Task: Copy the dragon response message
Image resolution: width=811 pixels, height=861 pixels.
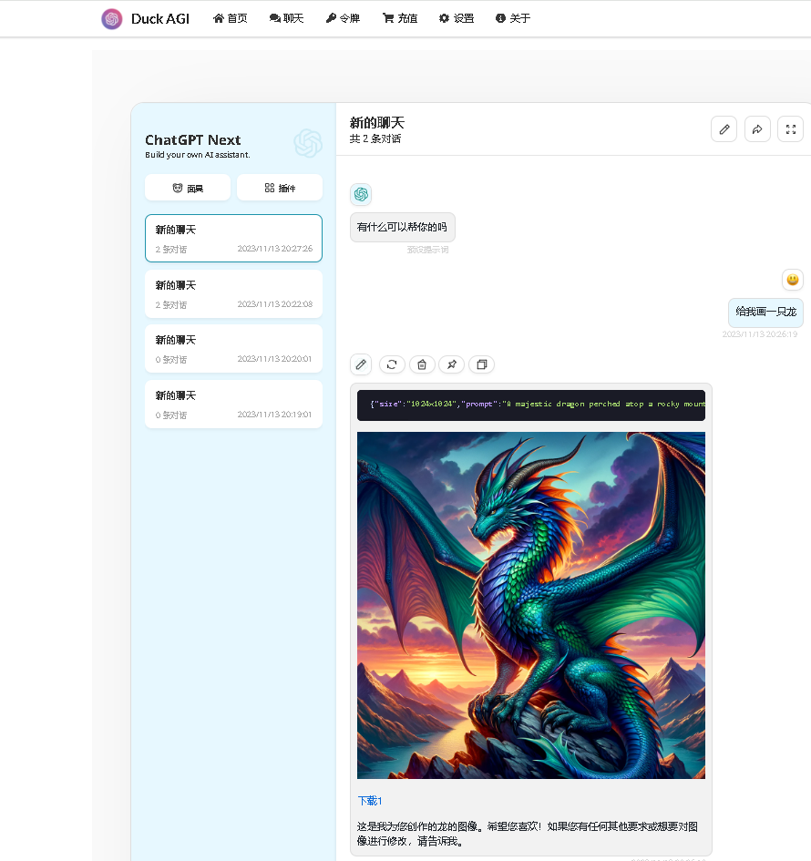Action: (482, 364)
